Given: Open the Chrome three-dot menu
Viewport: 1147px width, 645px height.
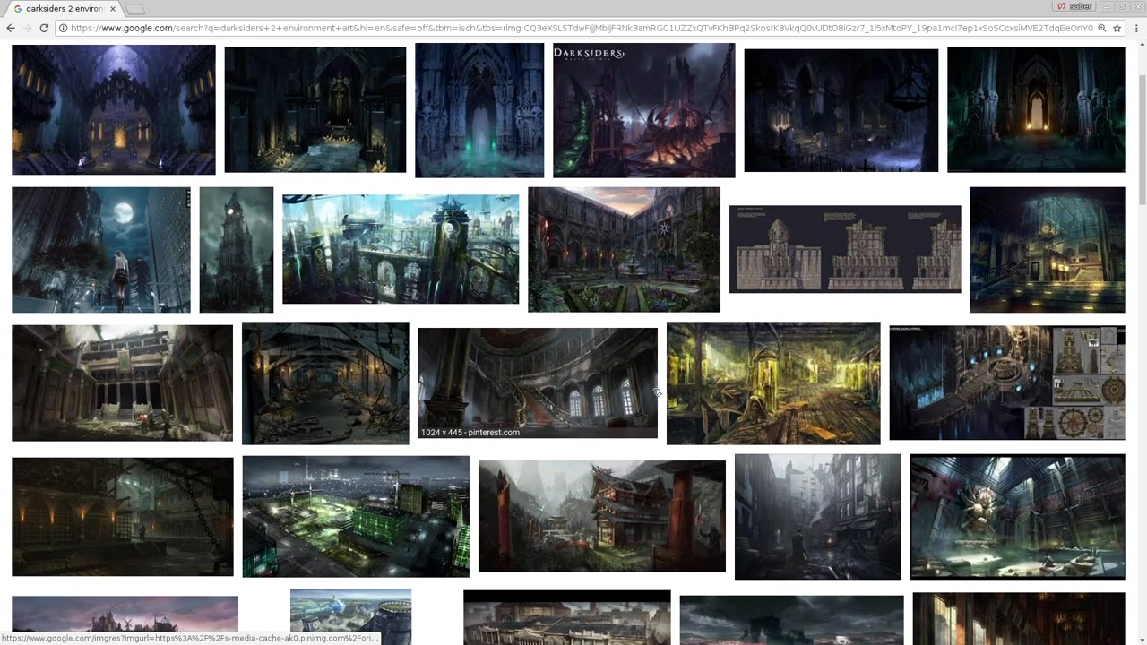Looking at the screenshot, I should point(1137,28).
